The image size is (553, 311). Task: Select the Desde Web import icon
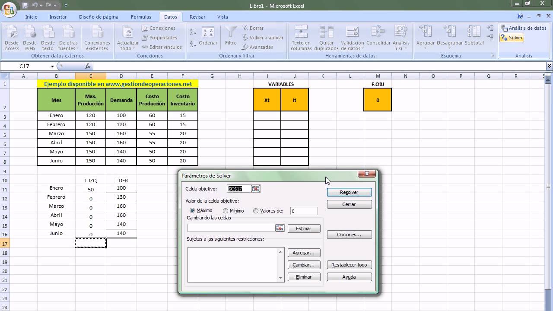29,38
